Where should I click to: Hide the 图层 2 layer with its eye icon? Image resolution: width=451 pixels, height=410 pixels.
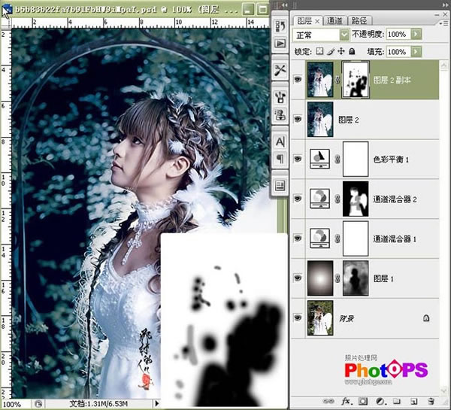[298, 119]
